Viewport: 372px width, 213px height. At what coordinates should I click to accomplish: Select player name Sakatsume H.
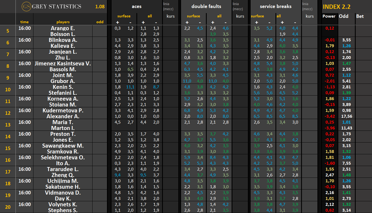[x=63, y=187]
